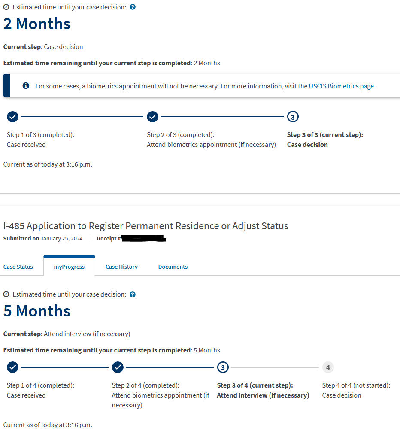Click the Step 3 of 3 current step circle
The width and height of the screenshot is (400, 437).
293,117
